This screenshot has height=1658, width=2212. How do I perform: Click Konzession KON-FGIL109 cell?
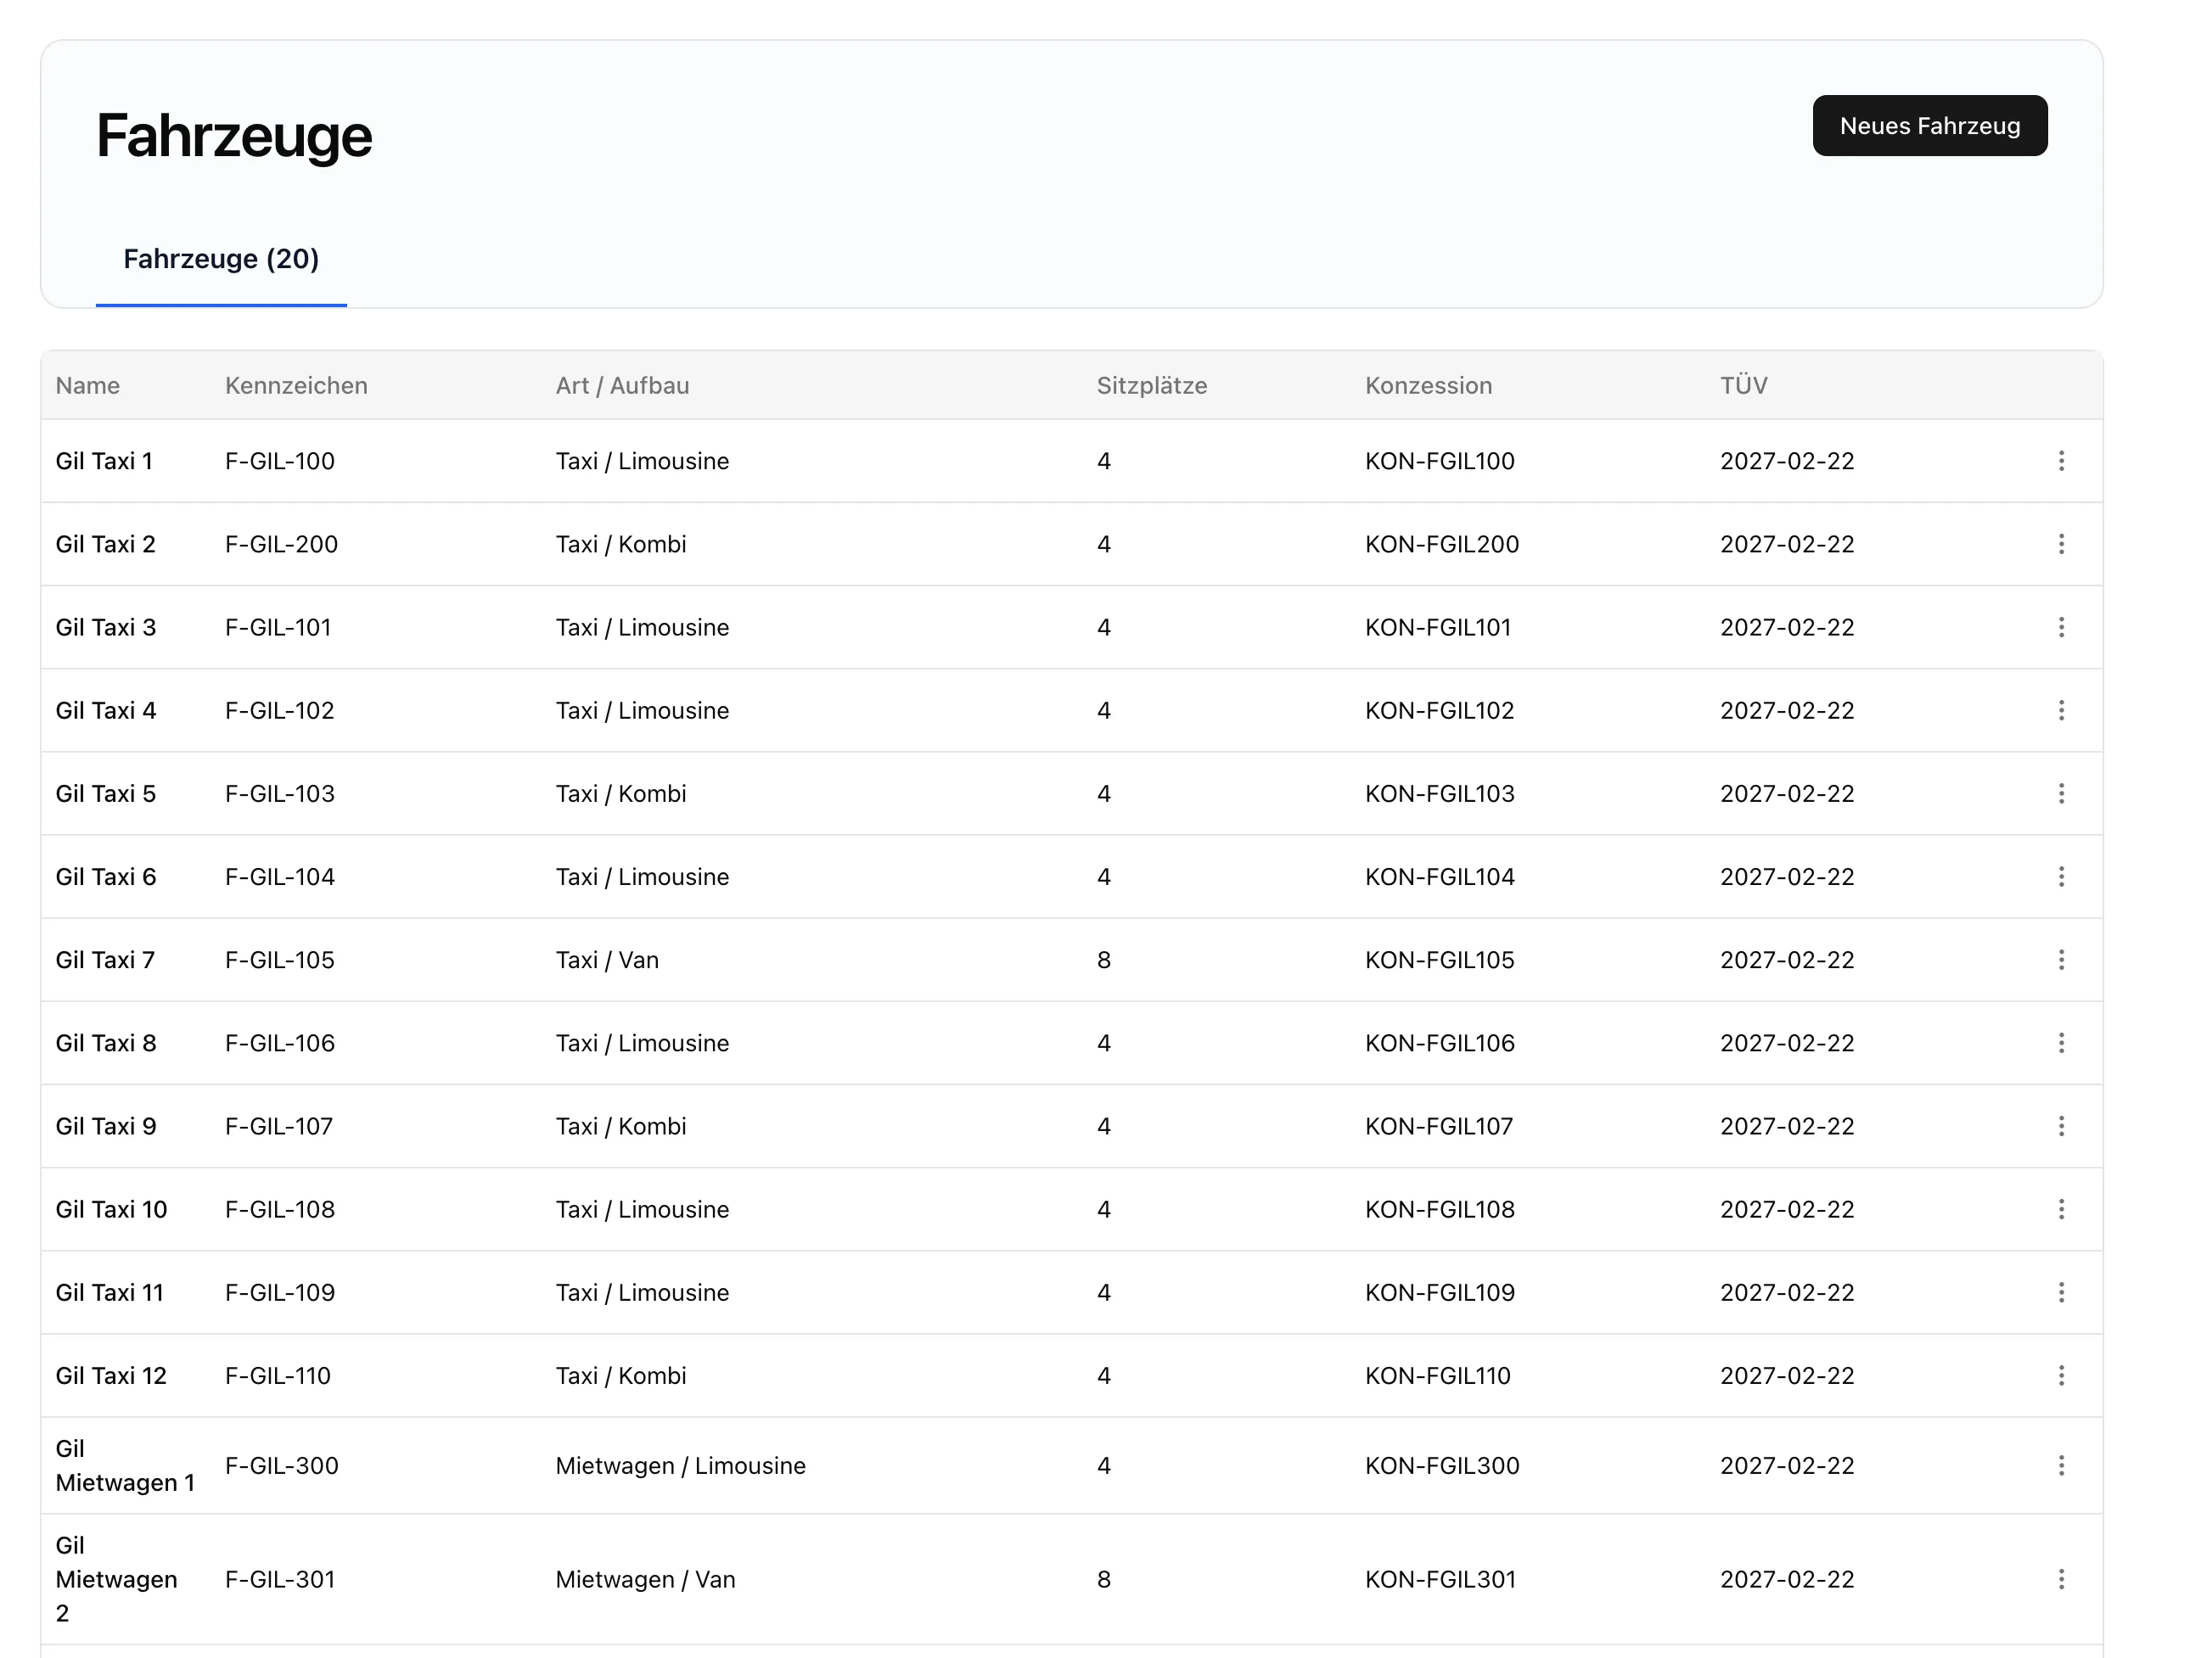[x=1439, y=1292]
